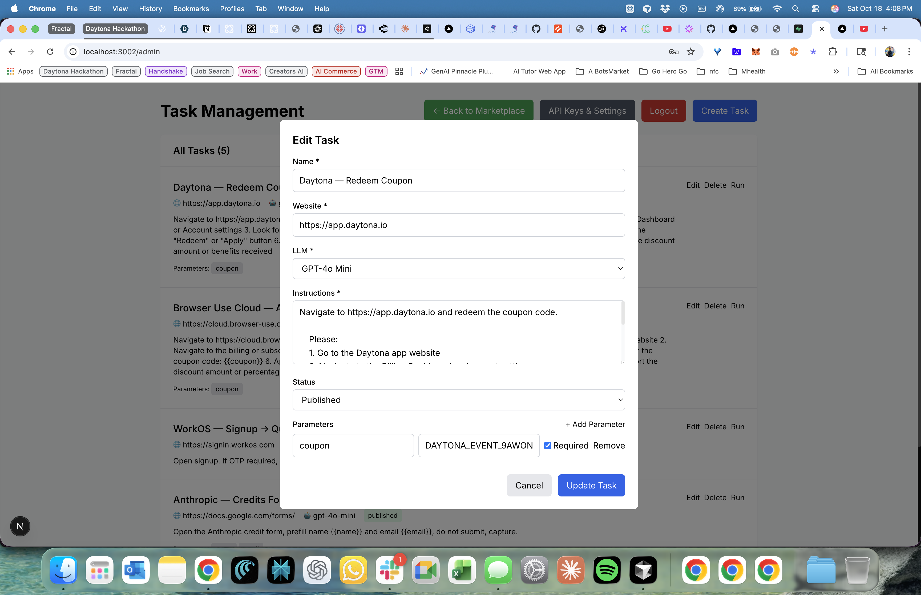
Task: Open the Status dropdown set to Published
Action: pos(458,400)
